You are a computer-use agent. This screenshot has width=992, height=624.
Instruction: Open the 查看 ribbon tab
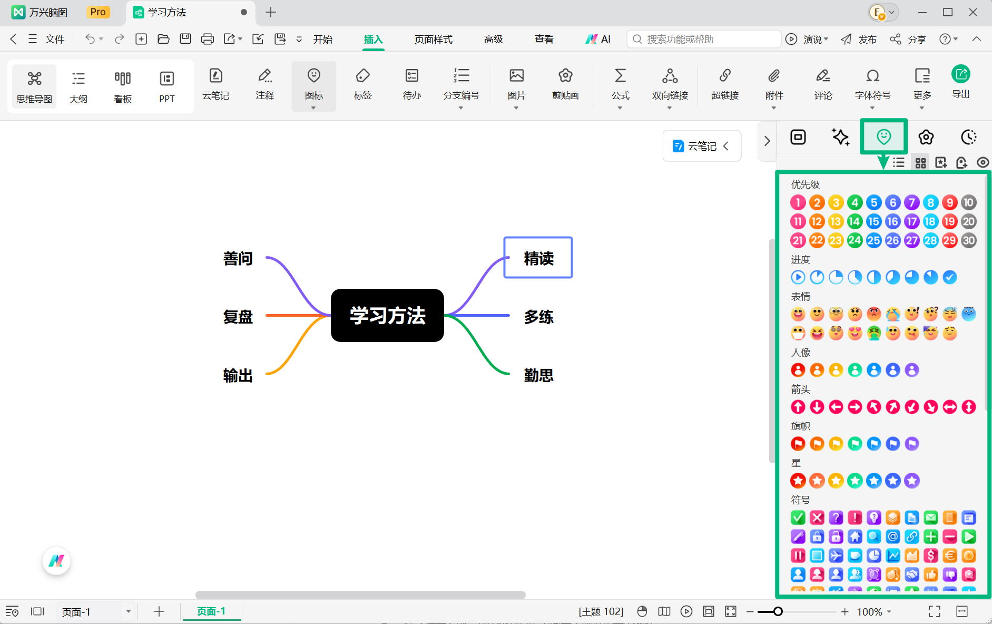[544, 39]
